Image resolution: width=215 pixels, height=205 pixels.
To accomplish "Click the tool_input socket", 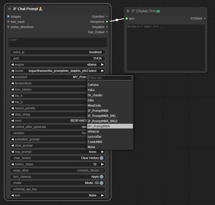I will (x=8, y=22).
